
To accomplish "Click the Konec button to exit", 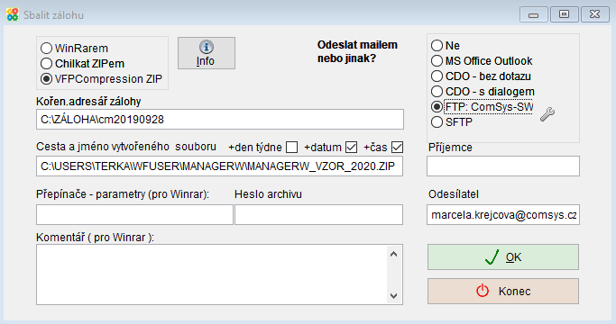I will click(503, 291).
